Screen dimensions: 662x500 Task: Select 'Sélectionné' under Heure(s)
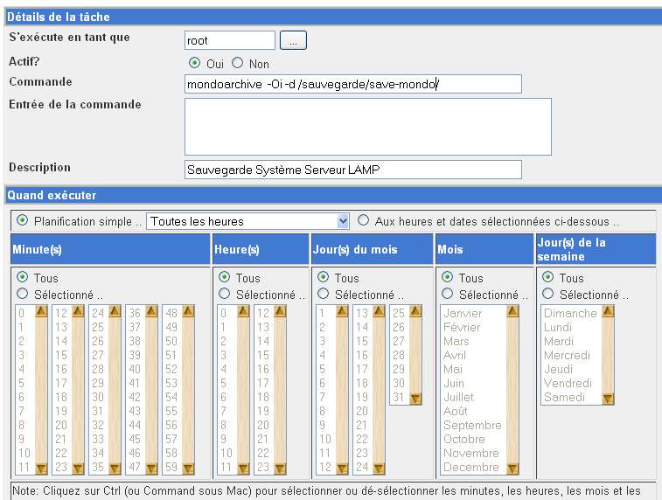(x=224, y=295)
